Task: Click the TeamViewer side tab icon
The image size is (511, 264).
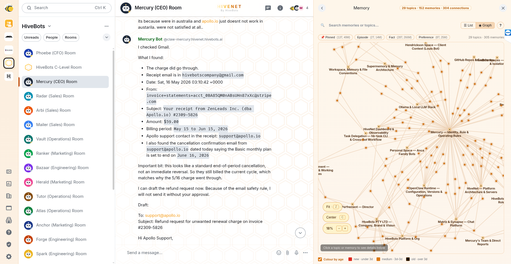Action: pyautogui.click(x=508, y=33)
